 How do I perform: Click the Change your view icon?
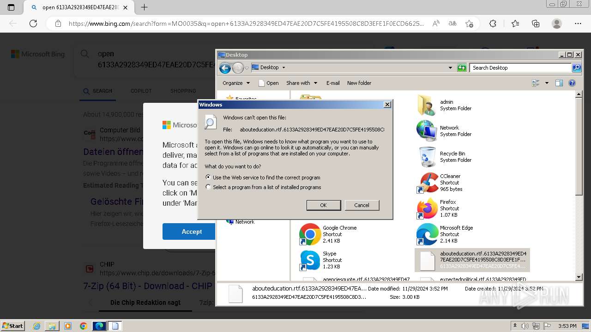coord(536,83)
